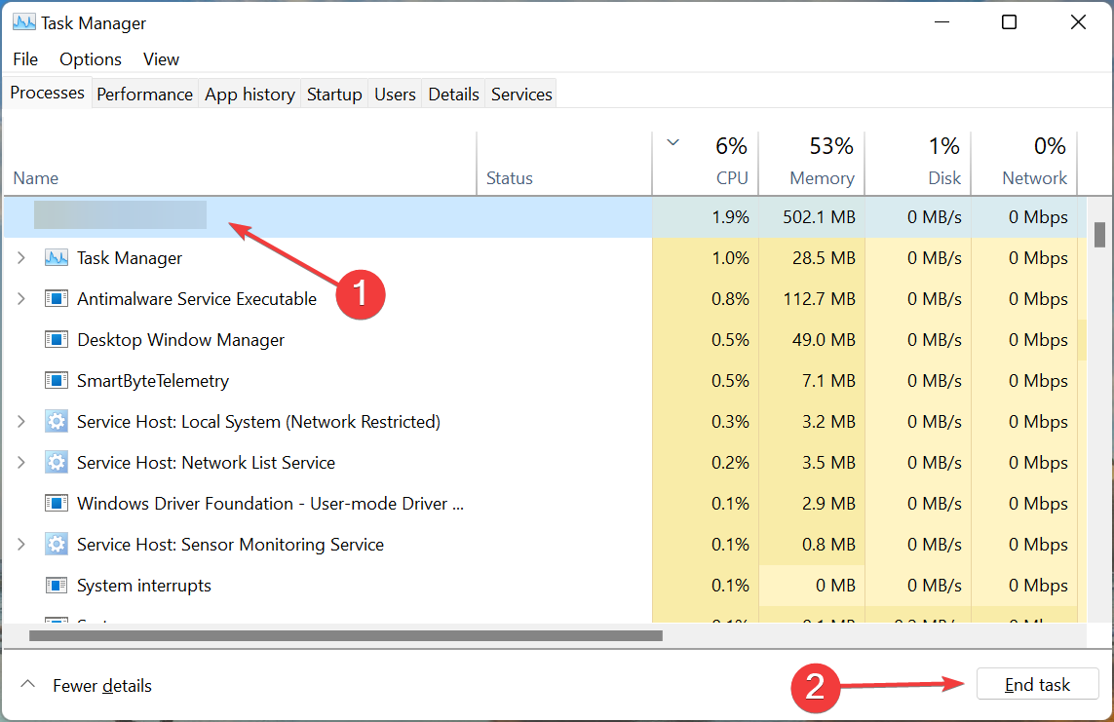Image resolution: width=1114 pixels, height=722 pixels.
Task: Click the 3.5 MB memory cell
Action: (x=811, y=463)
